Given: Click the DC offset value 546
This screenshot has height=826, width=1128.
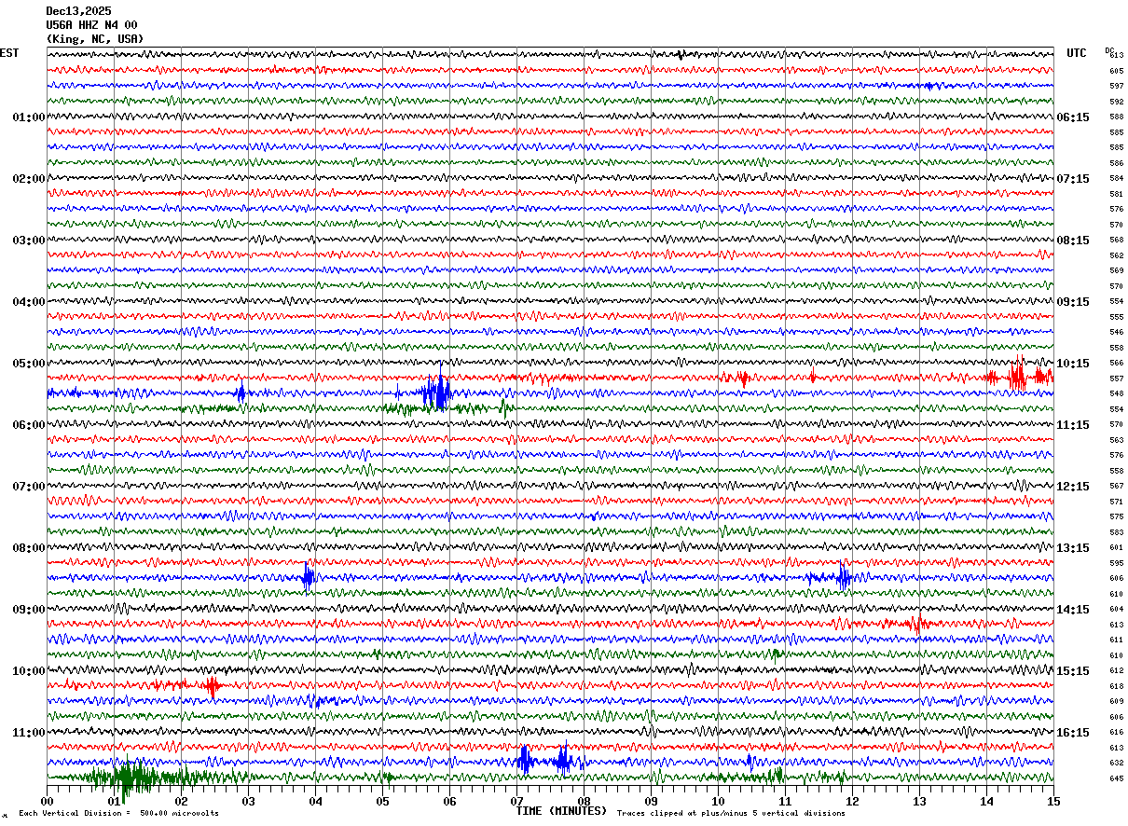Looking at the screenshot, I should point(1116,332).
